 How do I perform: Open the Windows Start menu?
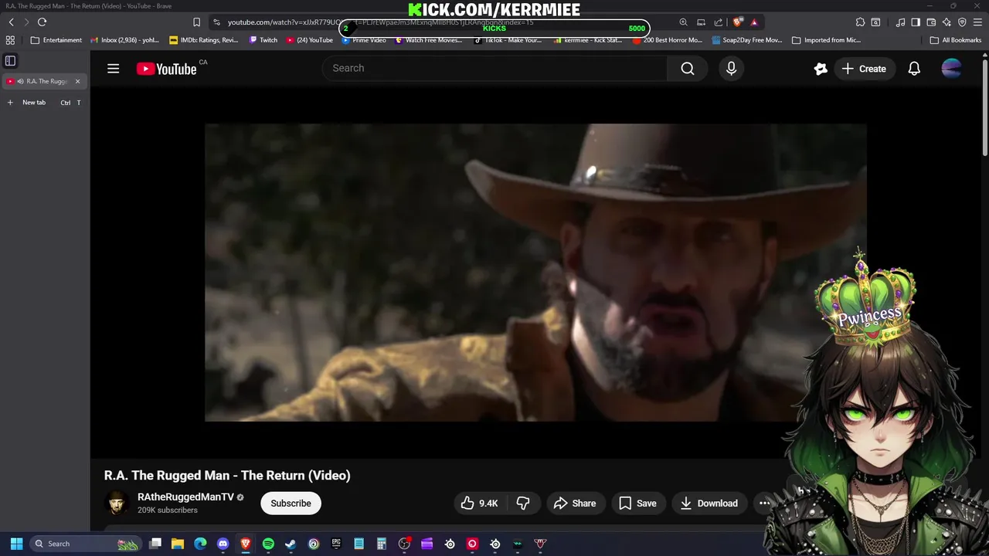click(16, 544)
